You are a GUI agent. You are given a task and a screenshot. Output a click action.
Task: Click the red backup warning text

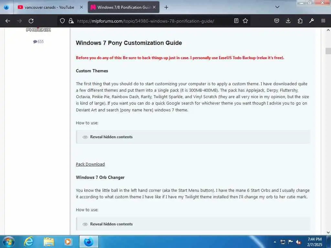[x=180, y=58]
